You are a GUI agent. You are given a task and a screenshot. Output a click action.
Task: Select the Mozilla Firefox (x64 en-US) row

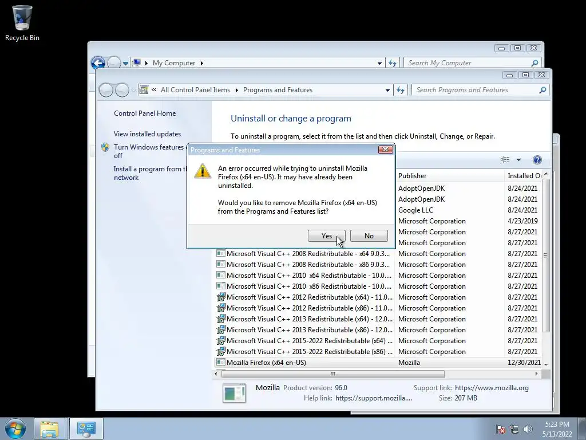379,363
